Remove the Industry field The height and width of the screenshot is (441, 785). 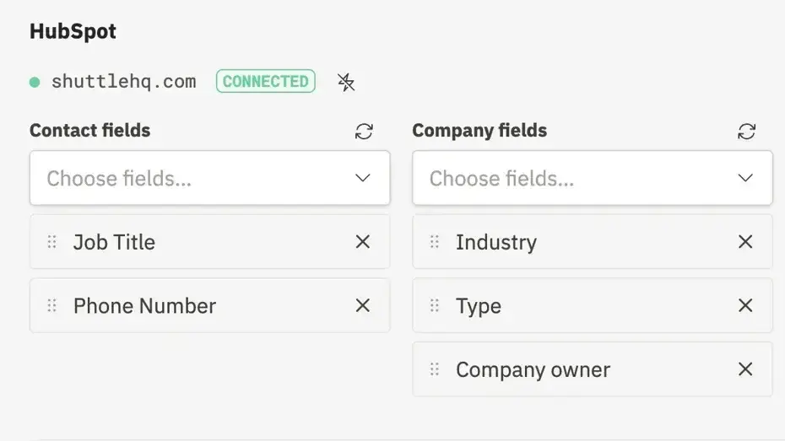[745, 242]
